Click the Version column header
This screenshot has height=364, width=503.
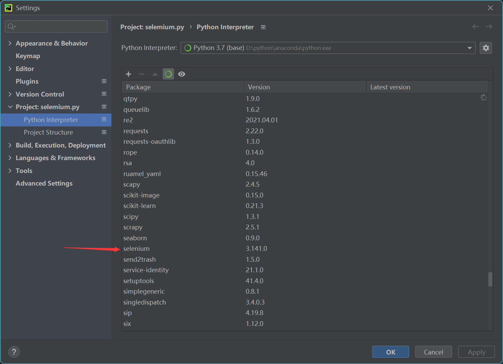pyautogui.click(x=305, y=87)
